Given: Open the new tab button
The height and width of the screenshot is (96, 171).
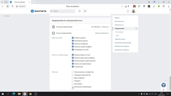Looking at the screenshot, I should click(34, 2).
